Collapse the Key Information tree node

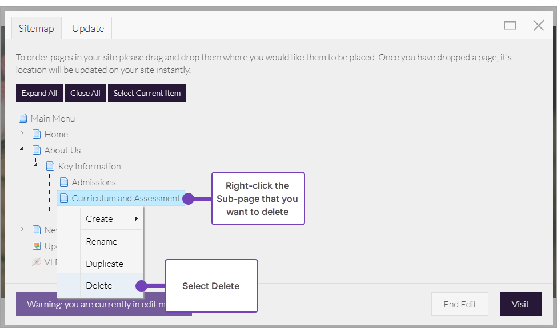click(36, 165)
